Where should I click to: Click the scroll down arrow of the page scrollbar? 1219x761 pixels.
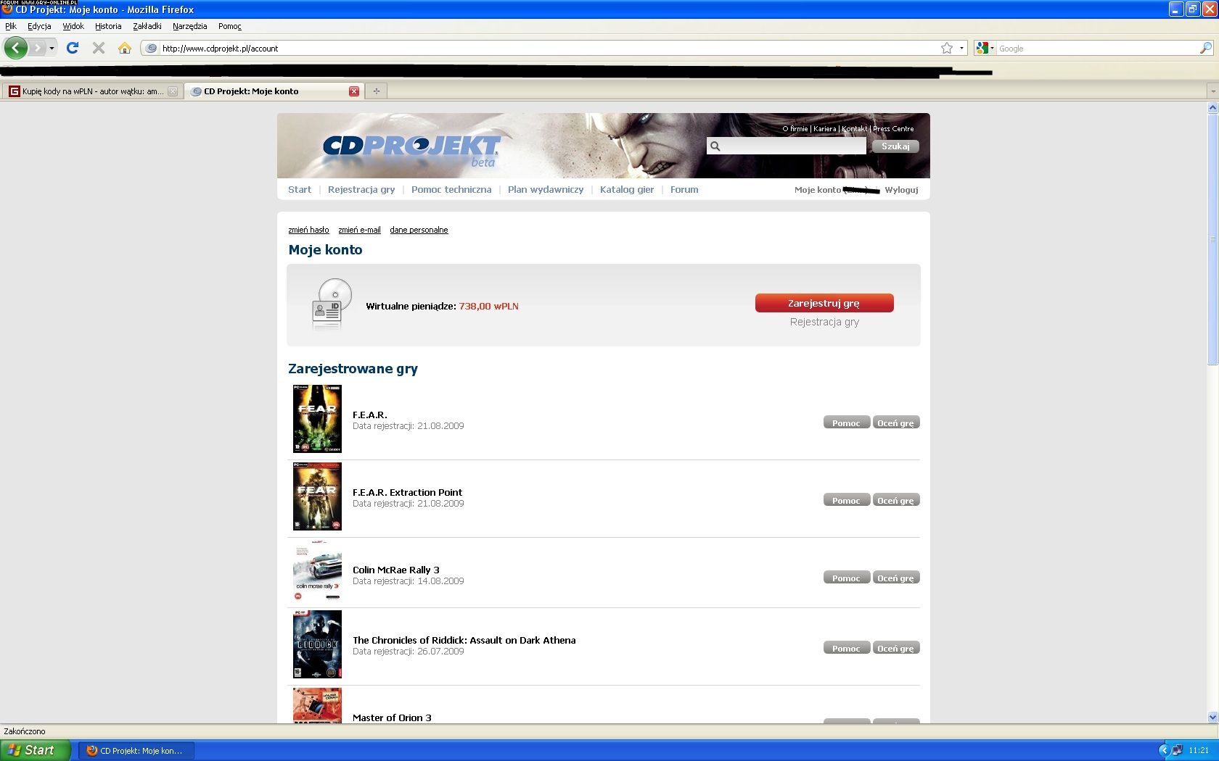click(x=1212, y=717)
